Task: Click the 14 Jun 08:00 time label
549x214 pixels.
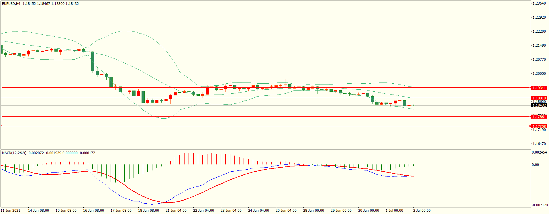Action: (x=38, y=211)
